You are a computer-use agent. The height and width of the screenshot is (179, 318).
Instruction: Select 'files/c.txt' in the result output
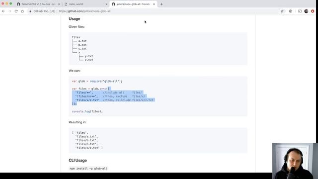(86, 144)
